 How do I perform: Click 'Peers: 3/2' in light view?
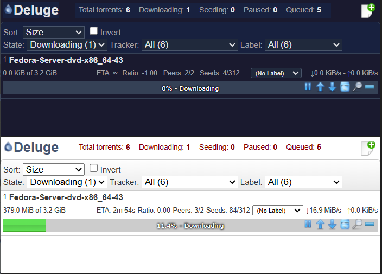click(x=188, y=210)
